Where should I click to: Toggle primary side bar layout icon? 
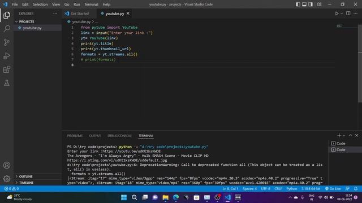point(298,5)
